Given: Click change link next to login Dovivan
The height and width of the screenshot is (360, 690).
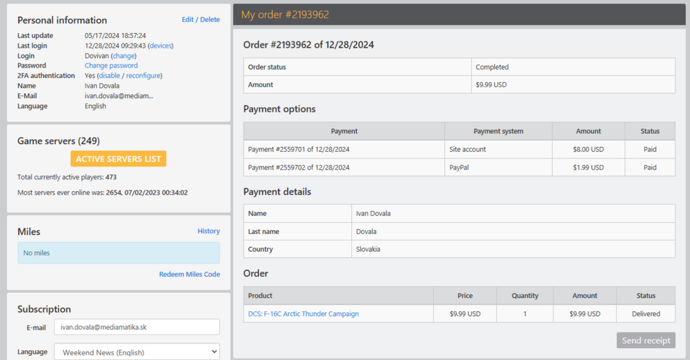Looking at the screenshot, I should 124,56.
